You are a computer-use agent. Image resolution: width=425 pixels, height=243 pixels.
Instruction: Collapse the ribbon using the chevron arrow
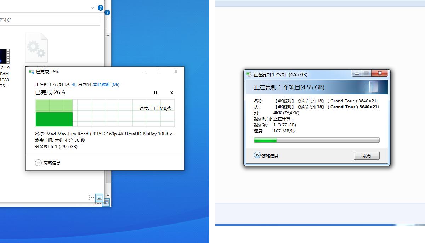coord(93,7)
